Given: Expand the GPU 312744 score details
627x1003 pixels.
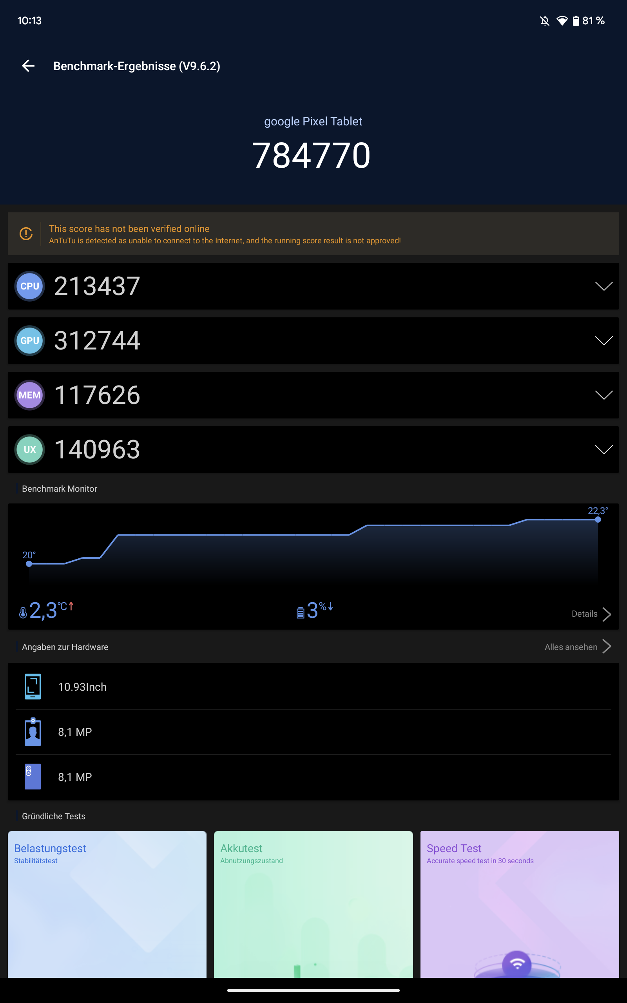Looking at the screenshot, I should click(x=604, y=341).
